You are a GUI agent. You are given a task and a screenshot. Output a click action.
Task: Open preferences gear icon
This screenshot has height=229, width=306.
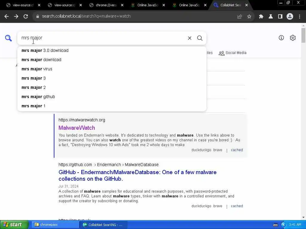293,38
